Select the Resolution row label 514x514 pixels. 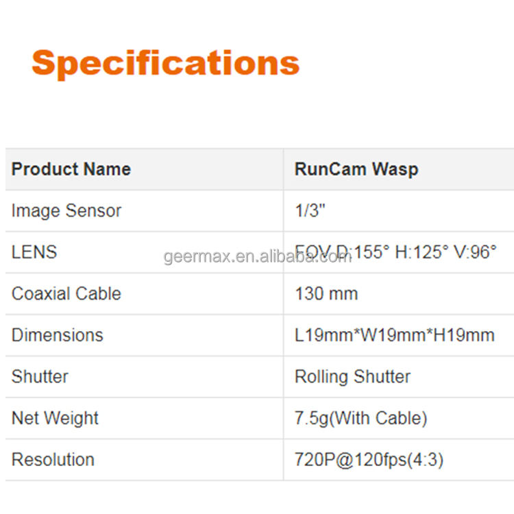(x=53, y=459)
